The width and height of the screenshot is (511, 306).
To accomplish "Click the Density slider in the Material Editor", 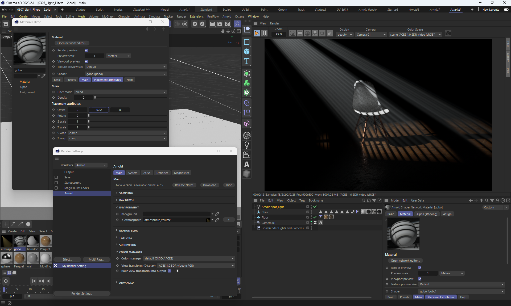I will click(130, 98).
